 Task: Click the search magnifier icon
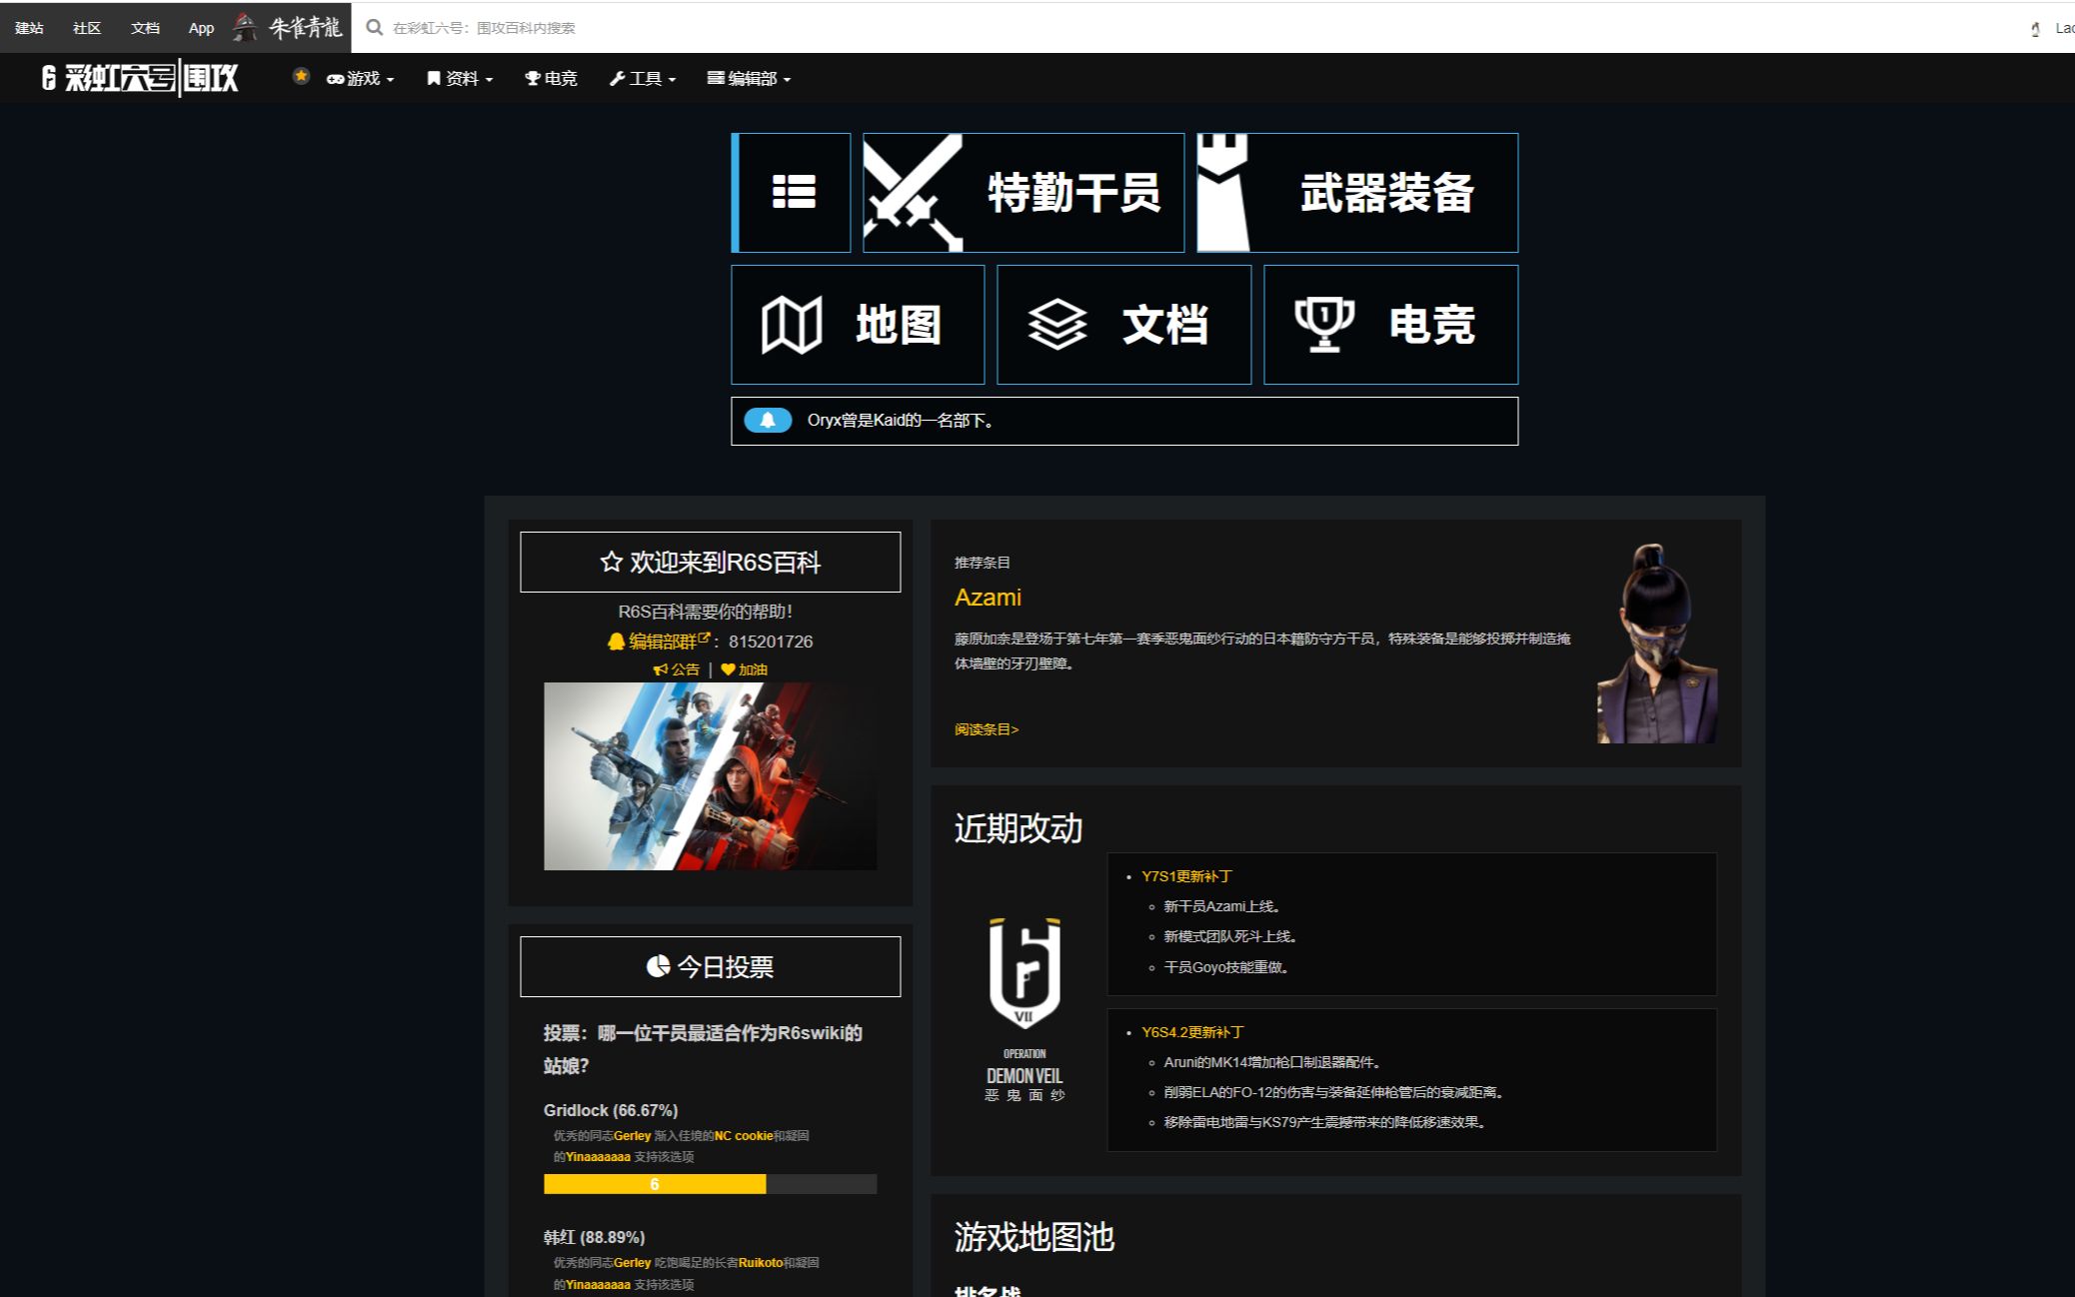[x=375, y=28]
